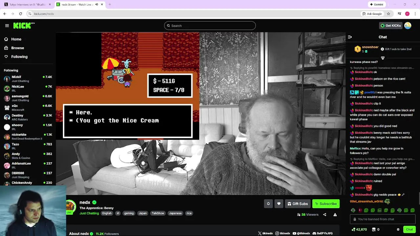Open Destiny's channel in sidebar
420x236 pixels.
[28, 117]
